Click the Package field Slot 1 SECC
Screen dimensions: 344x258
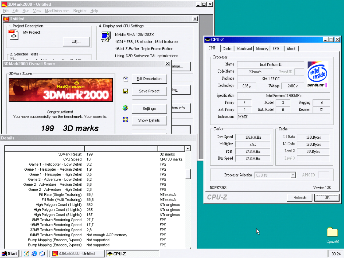click(271, 79)
